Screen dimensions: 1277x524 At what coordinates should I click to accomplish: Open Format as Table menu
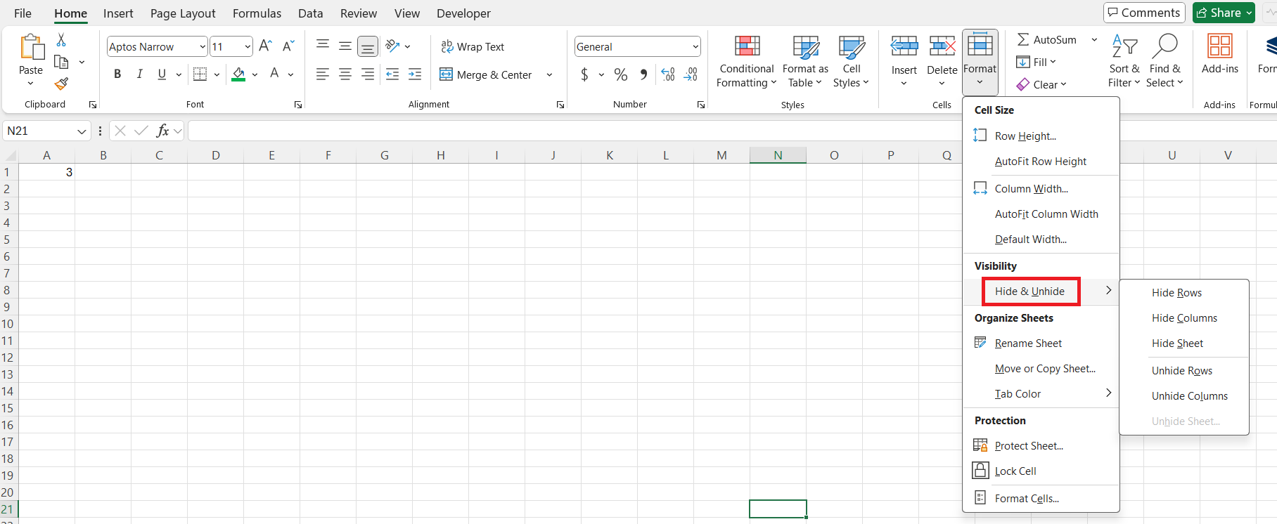tap(805, 62)
